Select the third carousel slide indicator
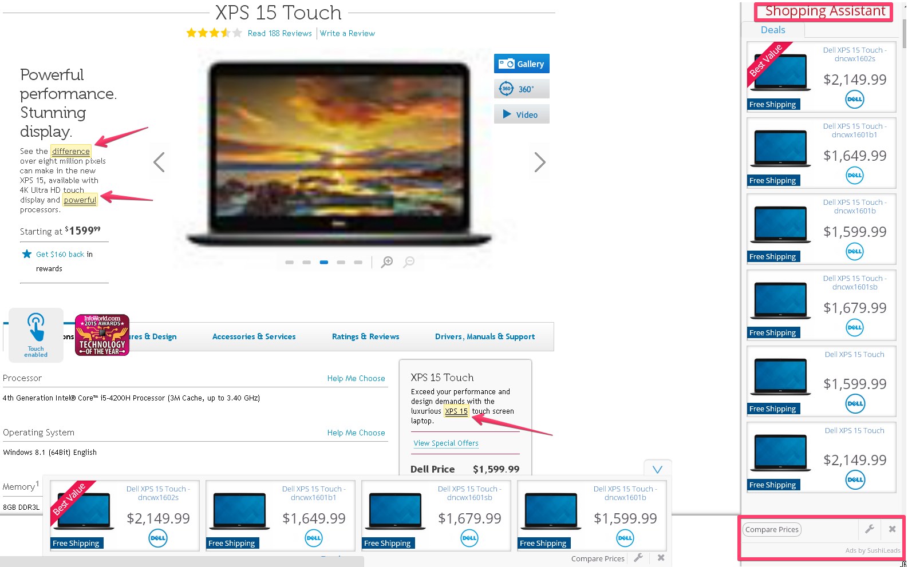 323,262
